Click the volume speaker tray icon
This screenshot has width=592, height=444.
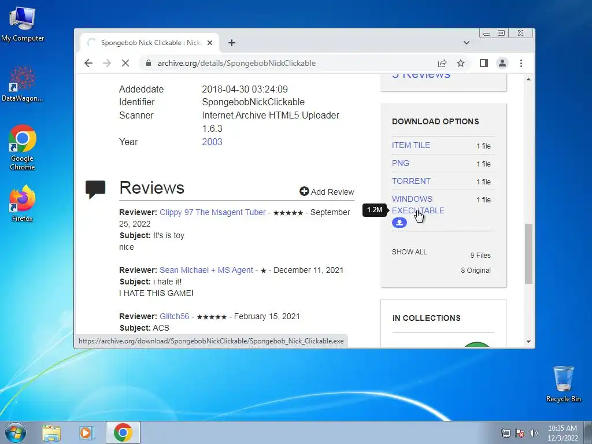(533, 433)
